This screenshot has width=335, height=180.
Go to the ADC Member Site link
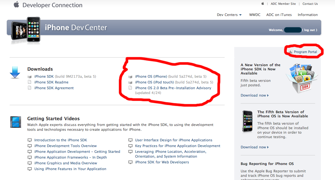(x=283, y=4)
